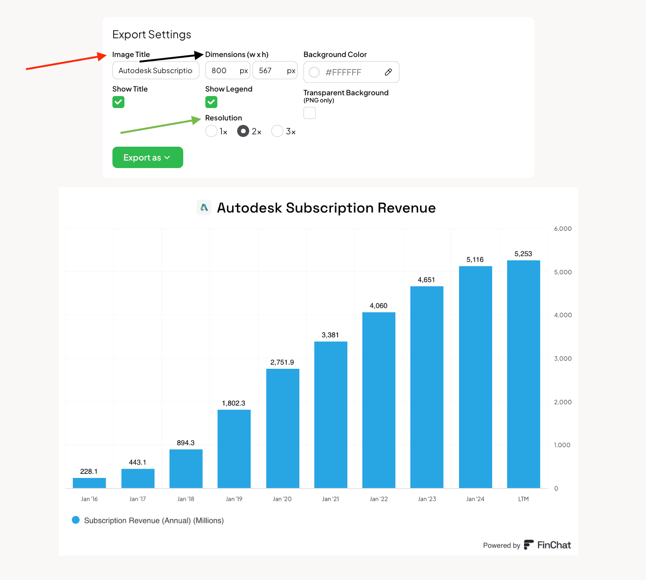Click the Jan '21 bar labeled 3,381
Image resolution: width=646 pixels, height=580 pixels.
[x=330, y=415]
